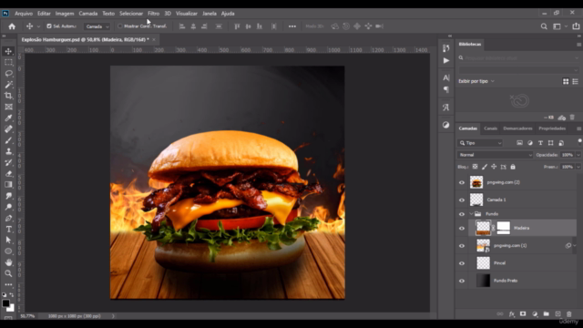This screenshot has height=328, width=583.
Task: Open the Imagem menu
Action: click(x=65, y=14)
